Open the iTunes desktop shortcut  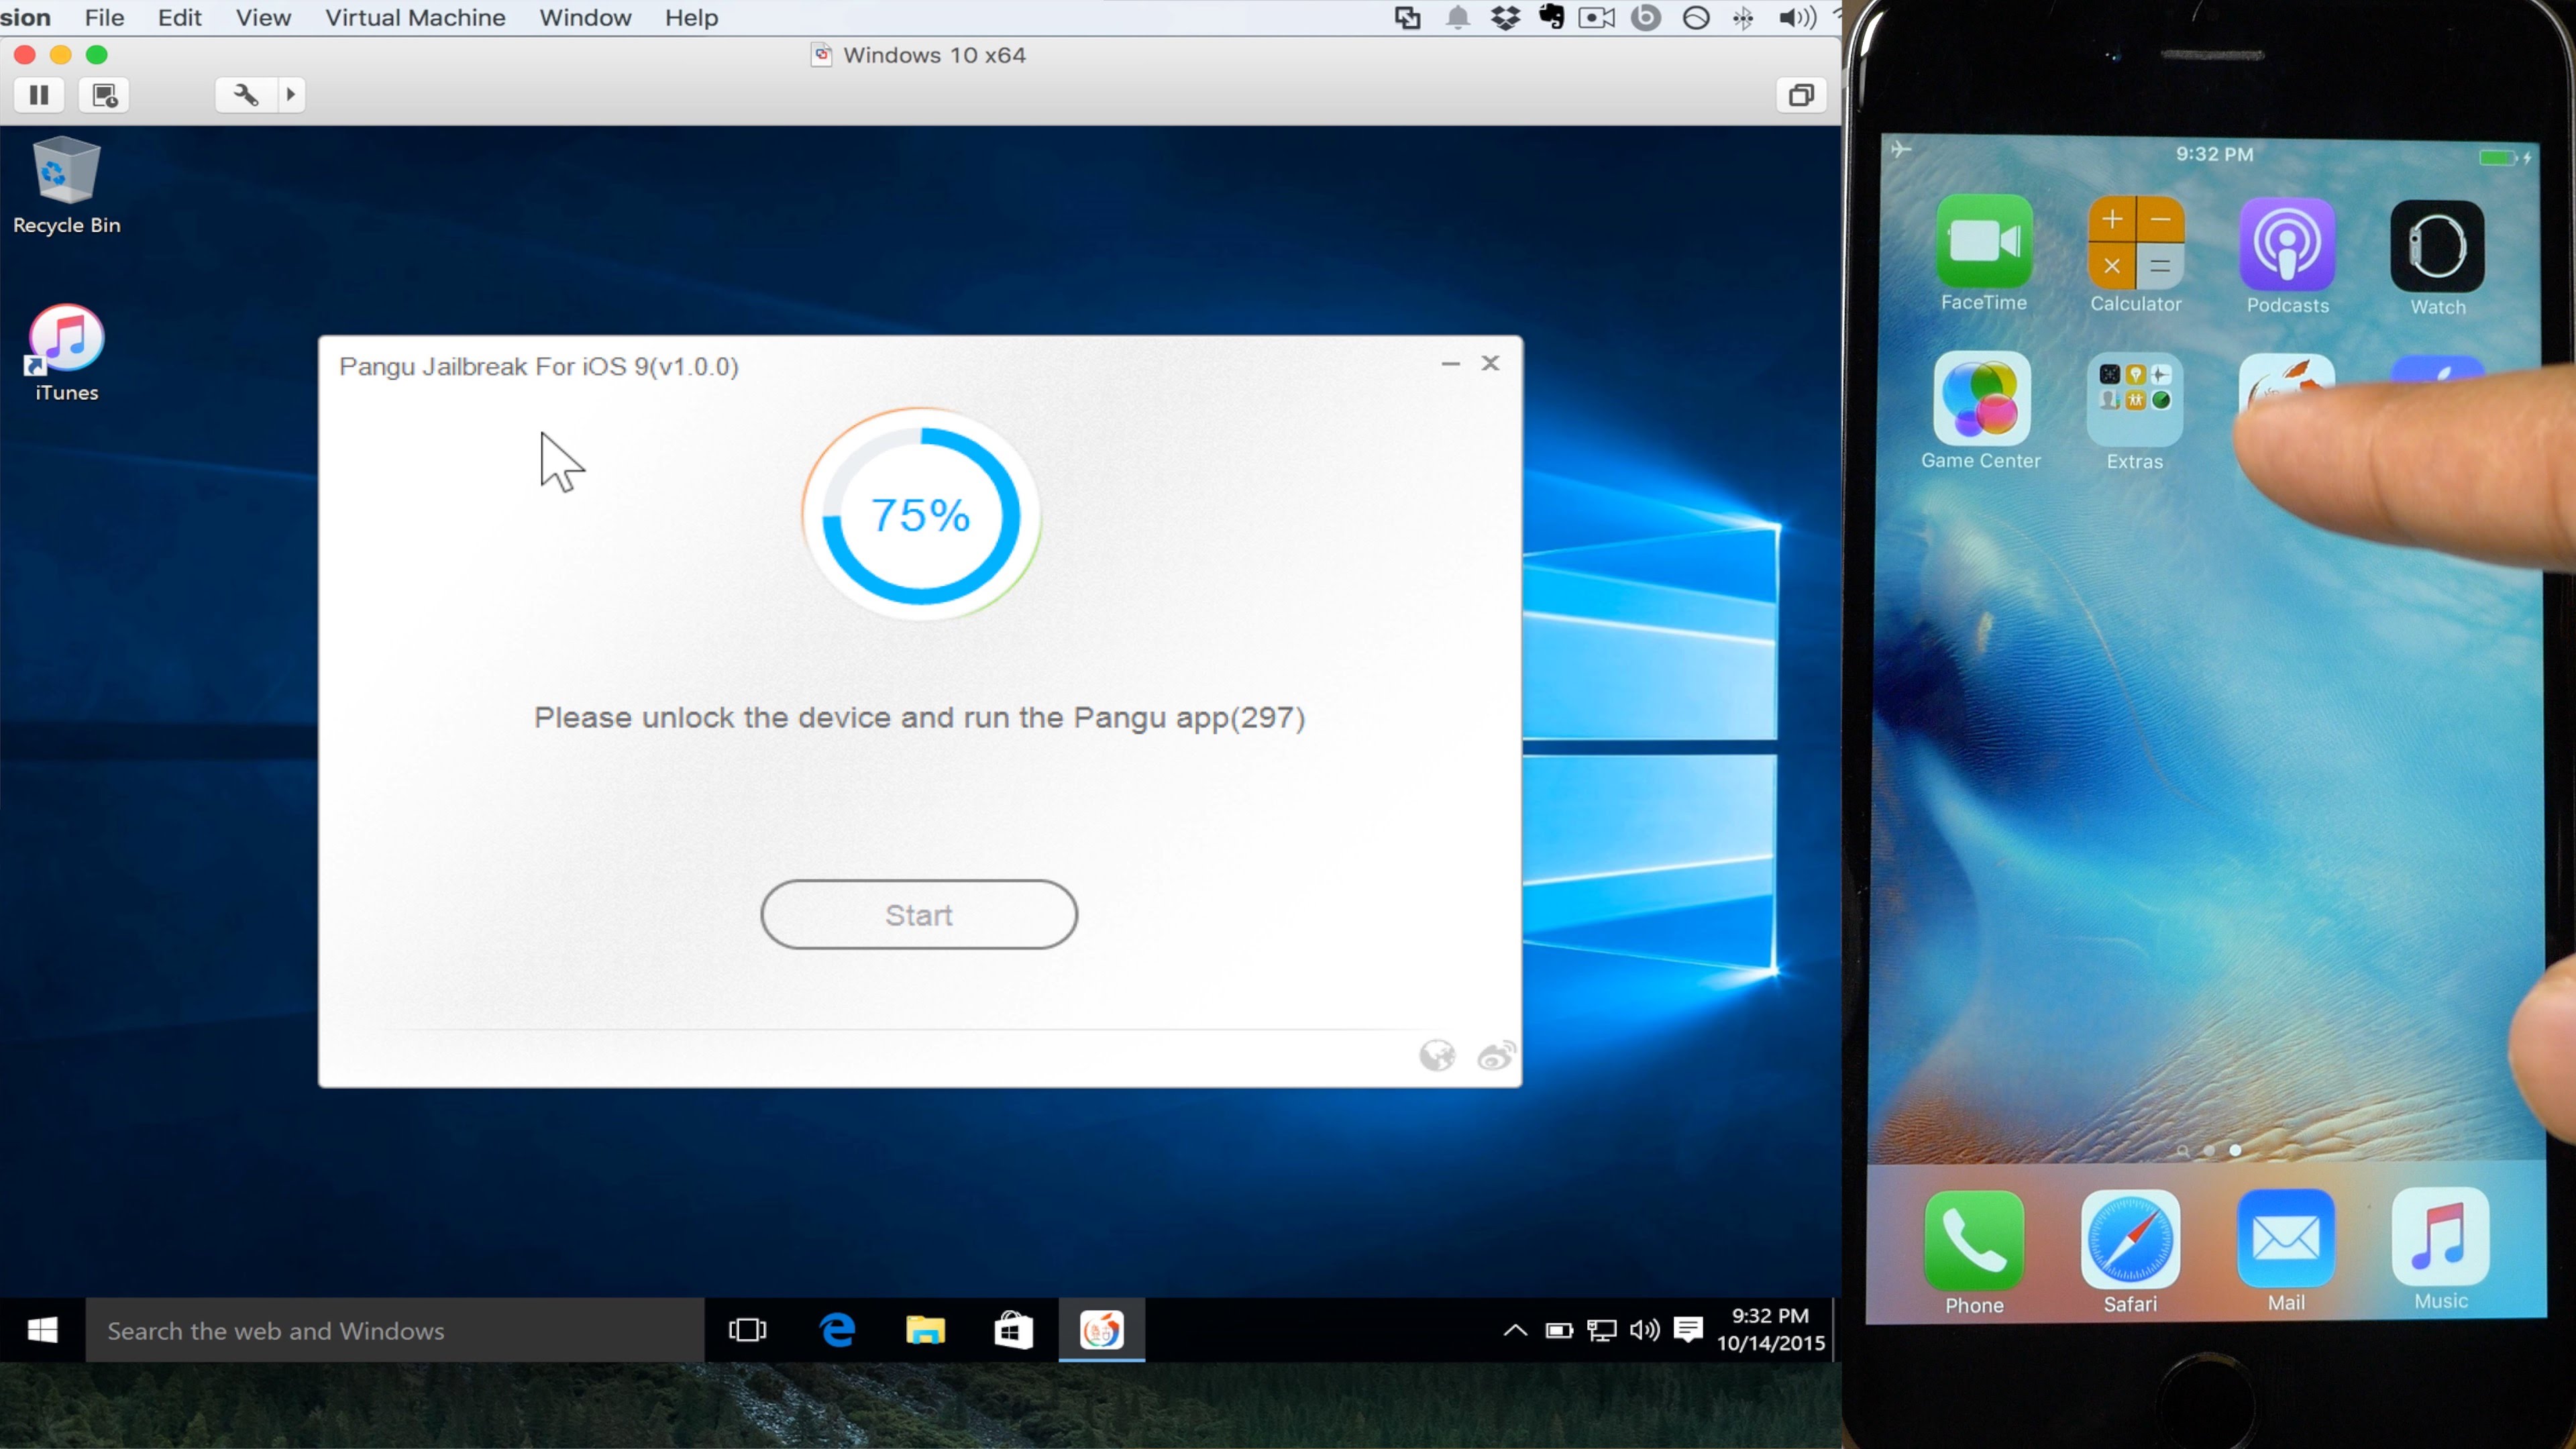coord(66,353)
